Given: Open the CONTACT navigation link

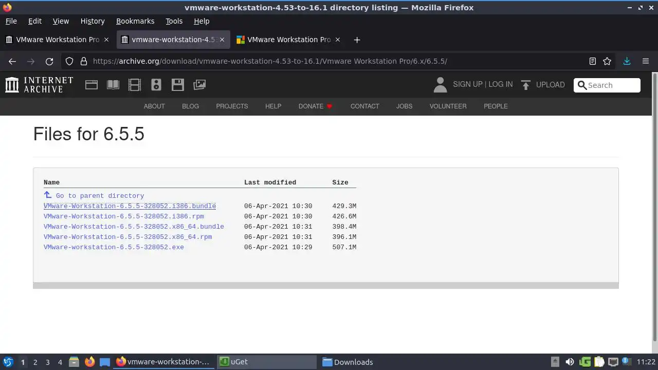Looking at the screenshot, I should (x=365, y=106).
